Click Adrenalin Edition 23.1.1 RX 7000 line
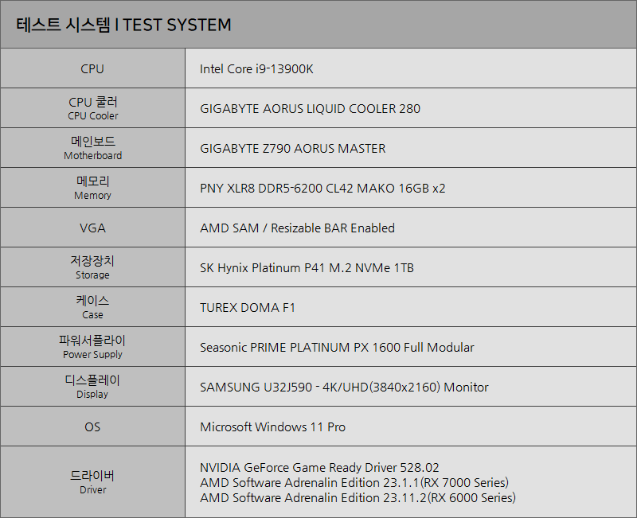 (x=354, y=483)
